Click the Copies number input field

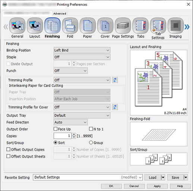point(62,136)
